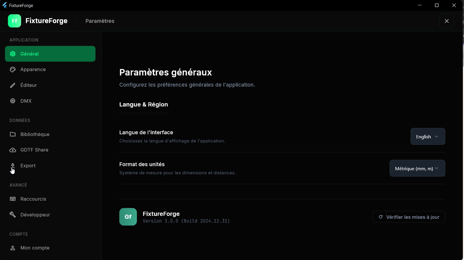Screen dimensions: 464x260
Task: Click the Paramètres breadcrumb label
Action: pyautogui.click(x=100, y=21)
